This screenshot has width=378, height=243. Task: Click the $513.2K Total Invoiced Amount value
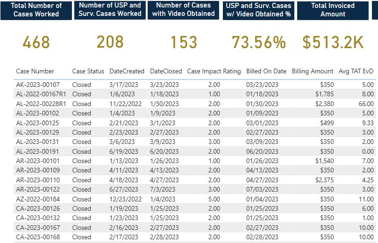[x=333, y=42]
